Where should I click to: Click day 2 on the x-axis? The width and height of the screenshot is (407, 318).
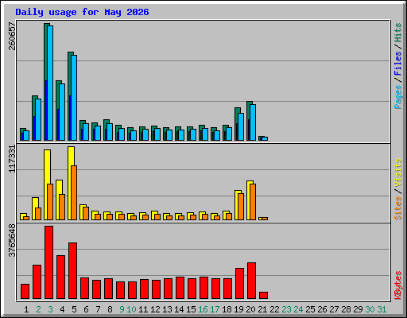[38, 309]
